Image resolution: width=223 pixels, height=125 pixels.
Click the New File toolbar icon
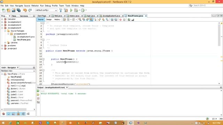4,10
